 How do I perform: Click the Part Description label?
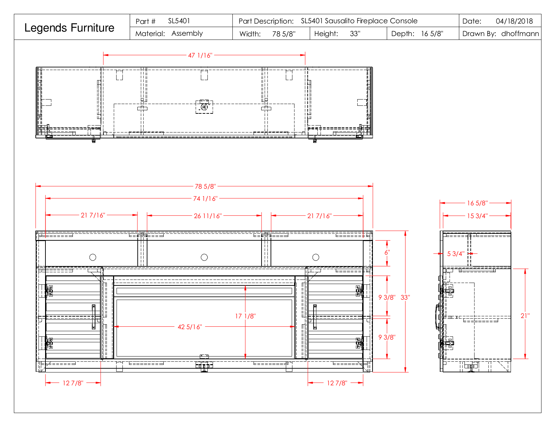266,21
